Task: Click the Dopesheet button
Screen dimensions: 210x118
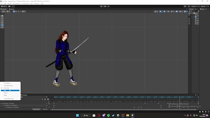Action: click(x=36, y=109)
